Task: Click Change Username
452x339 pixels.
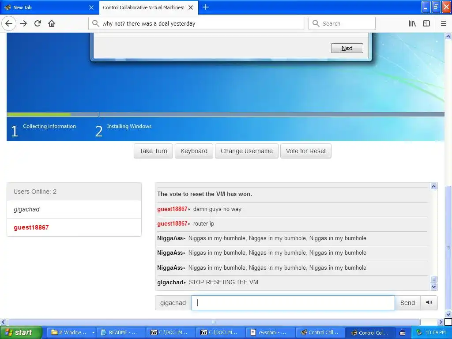Action: 246,151
